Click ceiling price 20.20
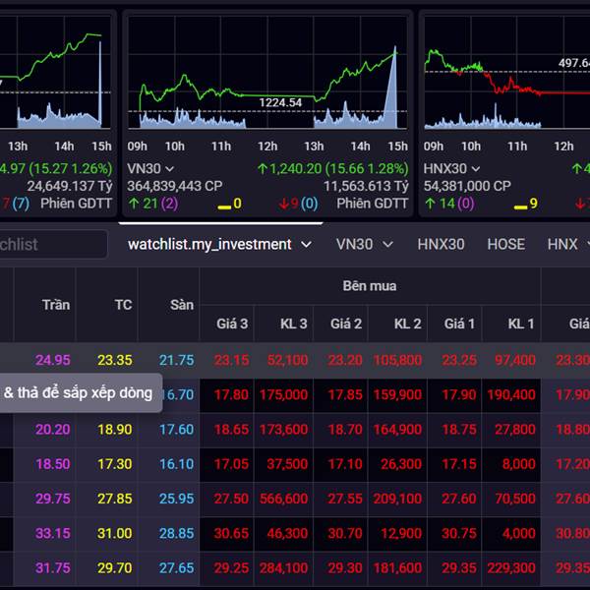 [x=53, y=430]
